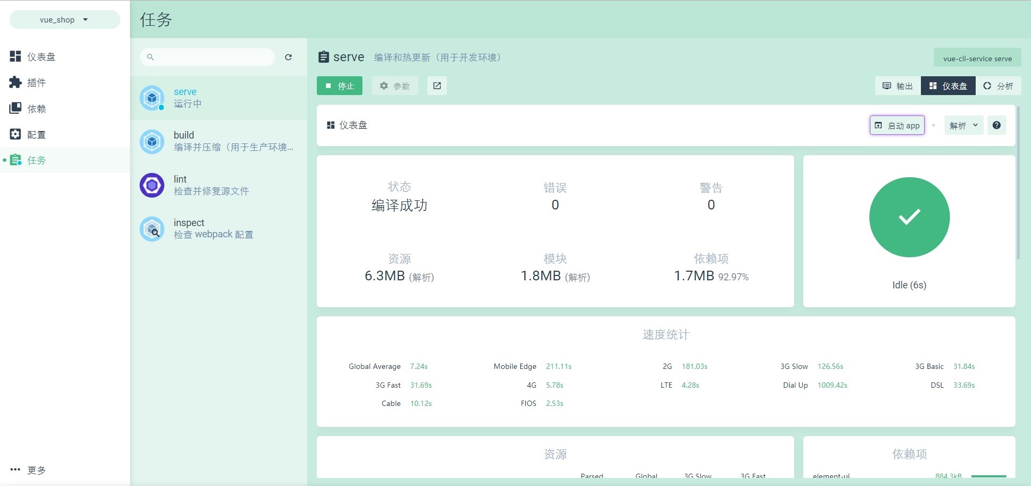This screenshot has width=1031, height=486.
Task: Open the 依赖 dependencies sidebar item
Action: point(36,108)
